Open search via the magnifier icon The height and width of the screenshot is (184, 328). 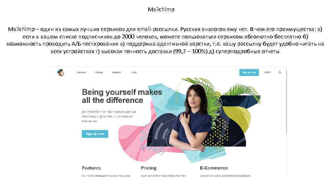pyautogui.click(x=280, y=72)
